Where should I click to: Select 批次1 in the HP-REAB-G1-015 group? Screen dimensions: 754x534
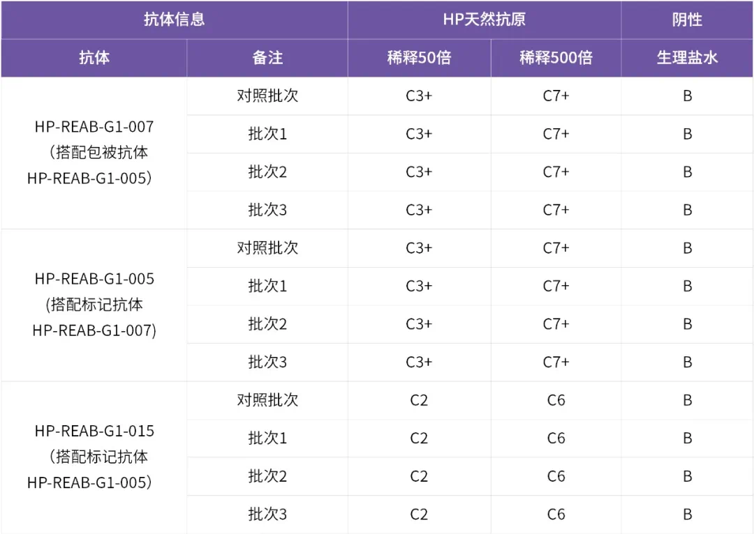pyautogui.click(x=267, y=438)
